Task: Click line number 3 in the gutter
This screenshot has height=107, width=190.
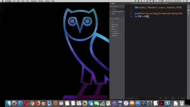Action: (x=131, y=13)
